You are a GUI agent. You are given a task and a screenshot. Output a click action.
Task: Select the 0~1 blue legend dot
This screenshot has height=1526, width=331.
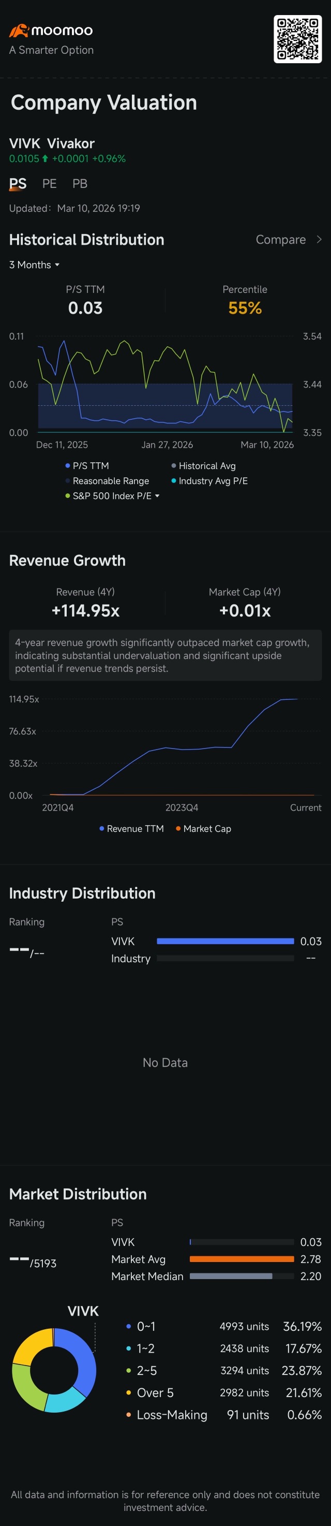click(128, 1326)
